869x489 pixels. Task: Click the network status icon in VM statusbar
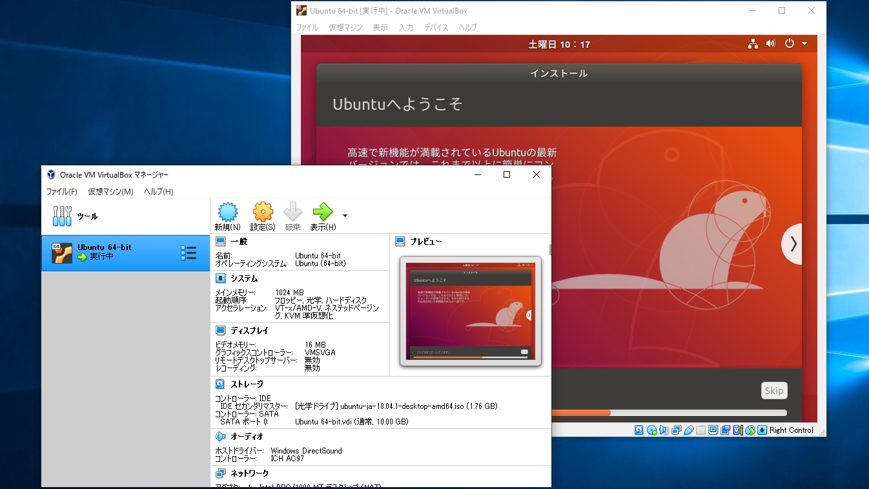(676, 430)
